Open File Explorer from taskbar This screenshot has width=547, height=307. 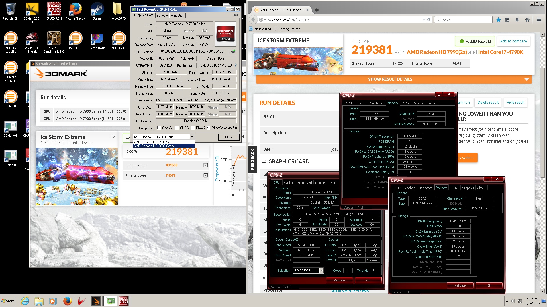click(39, 301)
